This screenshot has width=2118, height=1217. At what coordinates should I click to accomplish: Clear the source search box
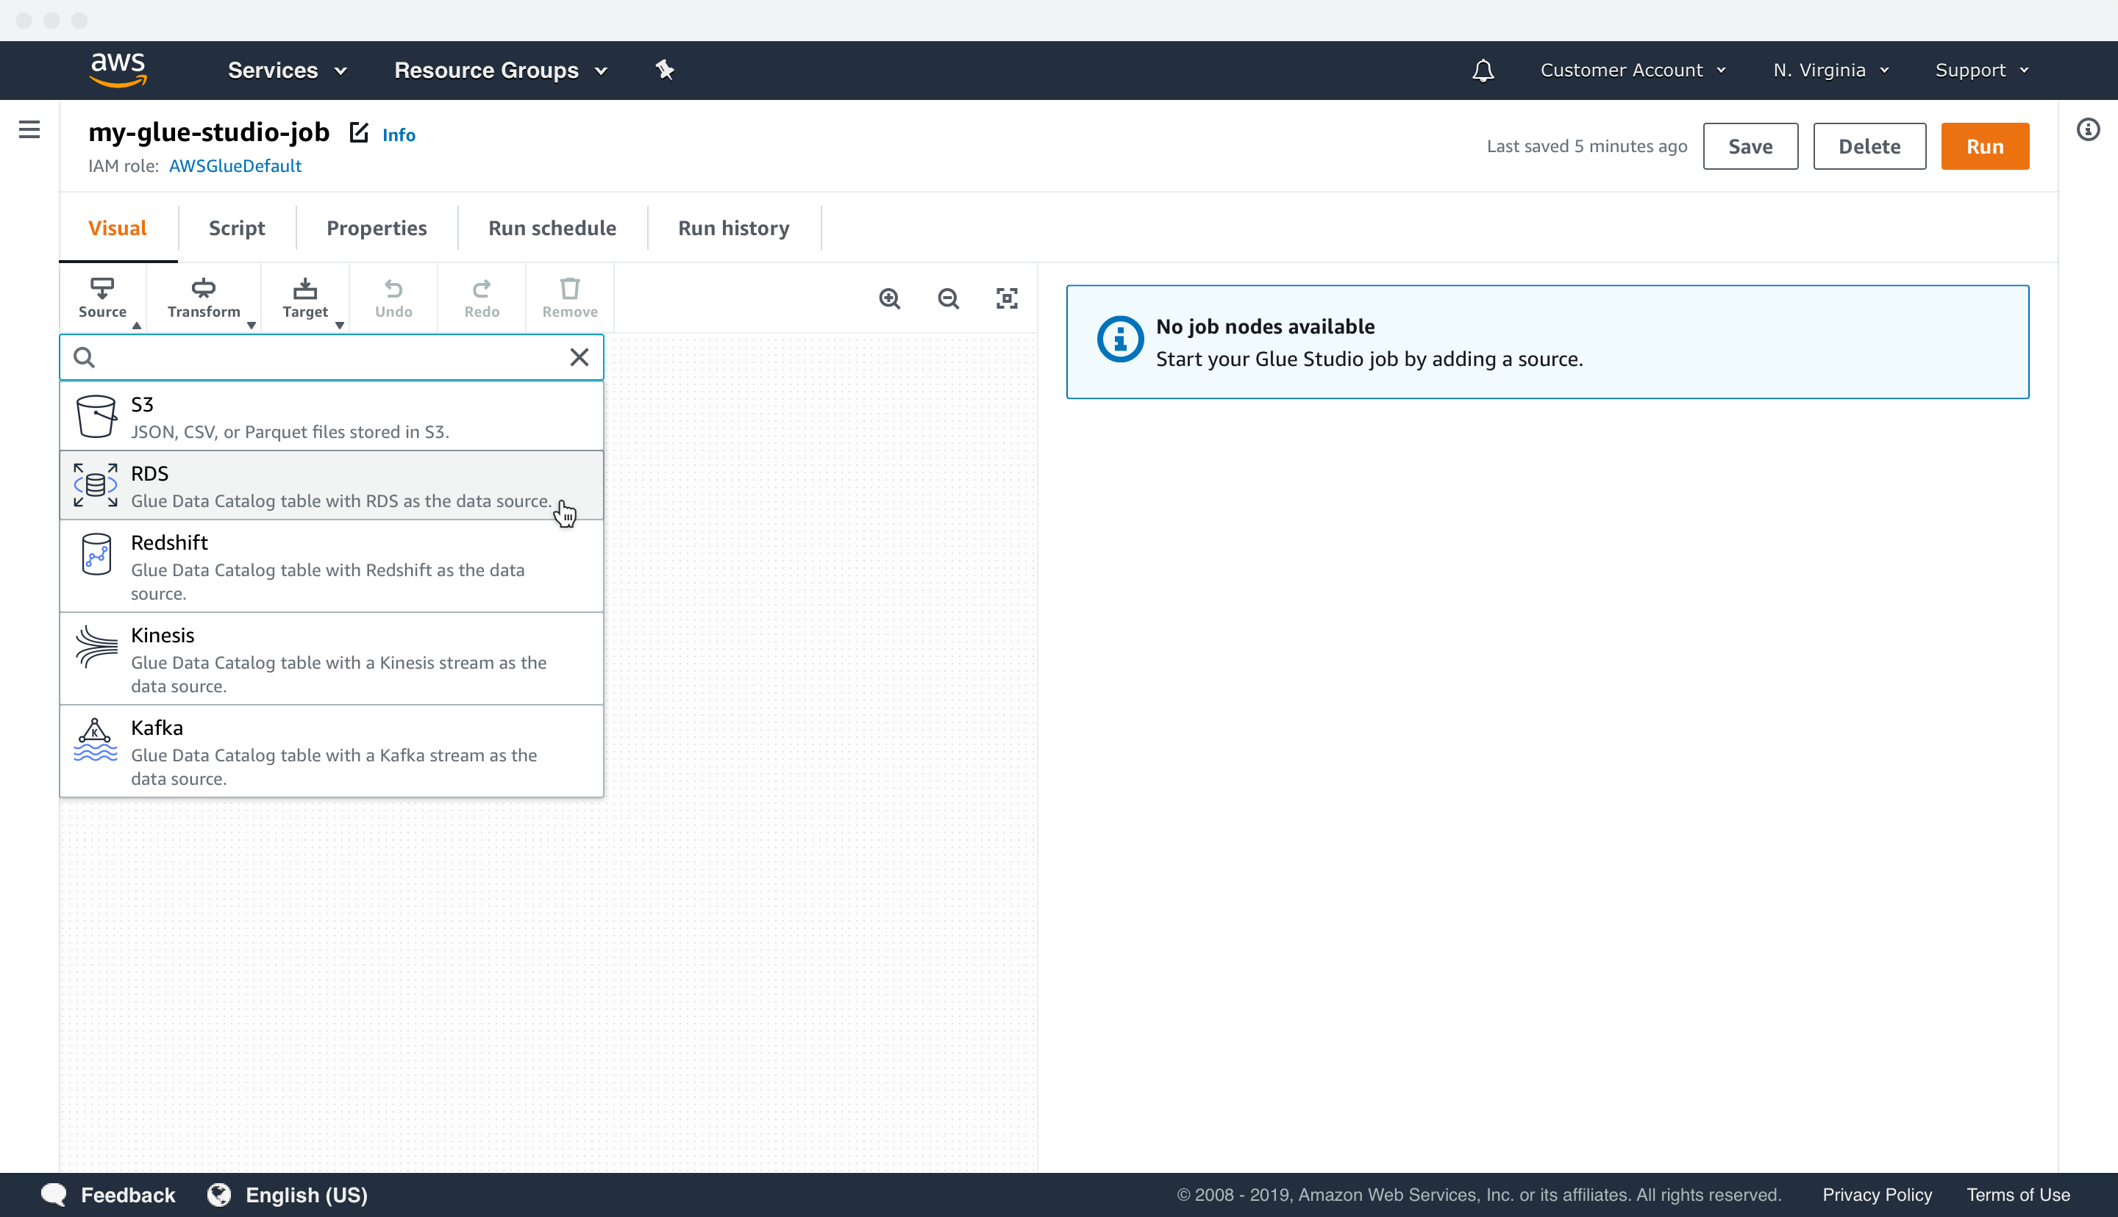[x=579, y=358]
